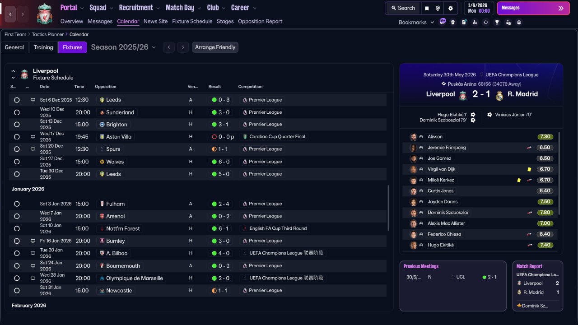Open the Portal dropdown menu
The width and height of the screenshot is (578, 325).
coord(72,8)
